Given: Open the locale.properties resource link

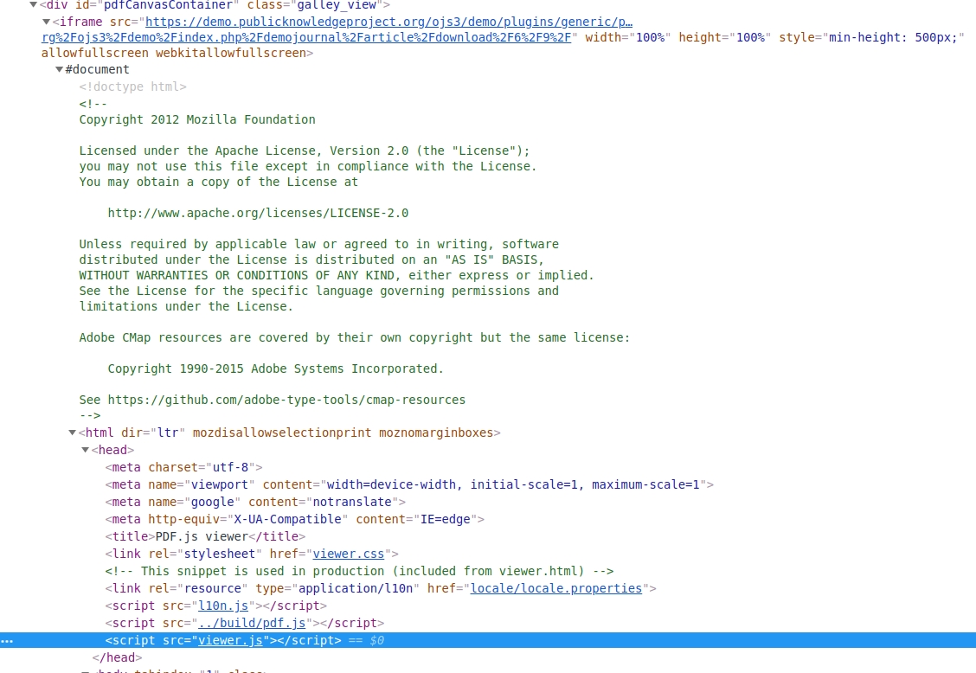Looking at the screenshot, I should (555, 588).
